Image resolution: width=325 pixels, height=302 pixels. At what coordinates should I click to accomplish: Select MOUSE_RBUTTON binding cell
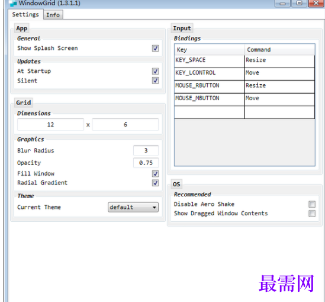tap(209, 87)
